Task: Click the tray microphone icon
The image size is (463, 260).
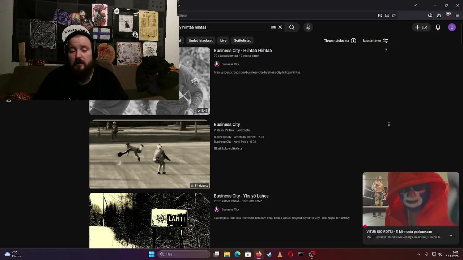Action: (426, 254)
